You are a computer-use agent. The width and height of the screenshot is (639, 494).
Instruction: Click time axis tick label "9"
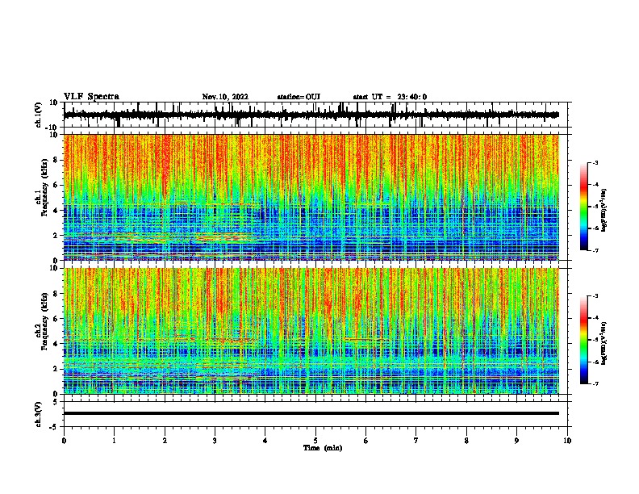516,441
